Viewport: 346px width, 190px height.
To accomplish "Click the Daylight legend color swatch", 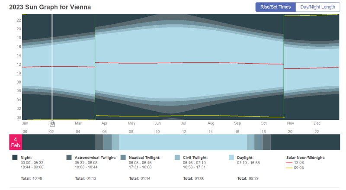I will point(231,158).
